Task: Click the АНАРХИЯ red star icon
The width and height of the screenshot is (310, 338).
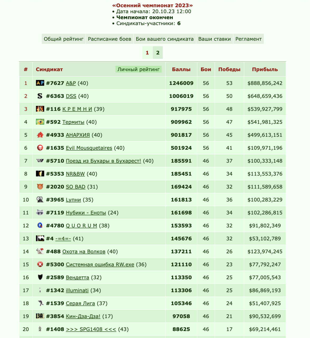Action: (x=40, y=135)
